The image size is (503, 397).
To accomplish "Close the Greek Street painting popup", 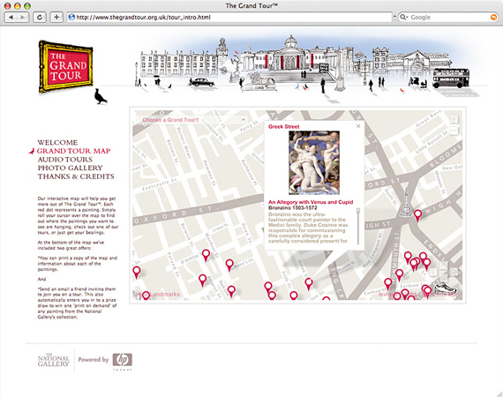I will tap(358, 126).
